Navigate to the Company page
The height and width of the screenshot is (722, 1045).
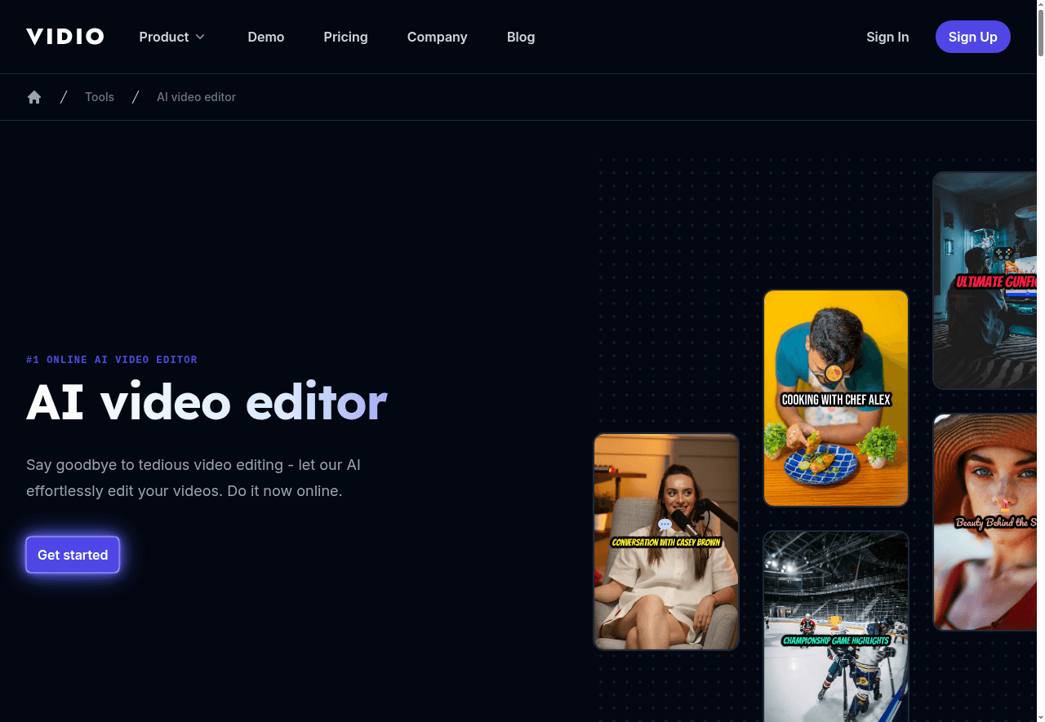point(437,37)
